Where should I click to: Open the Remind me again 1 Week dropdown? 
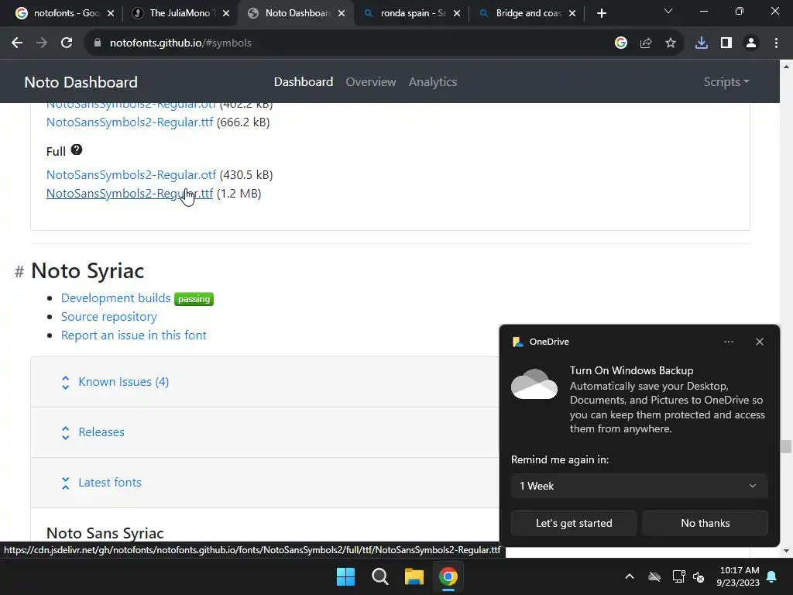[639, 486]
